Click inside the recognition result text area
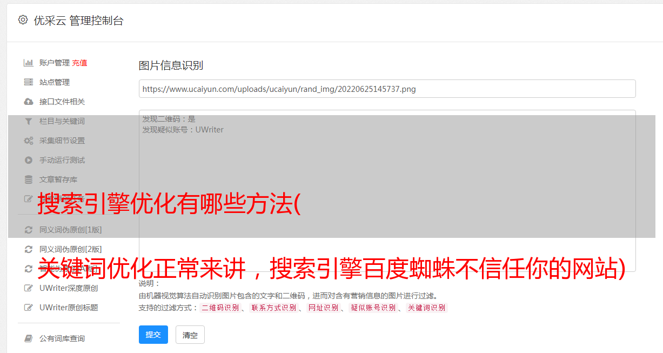Viewport: 663px width, 353px height. point(387,191)
